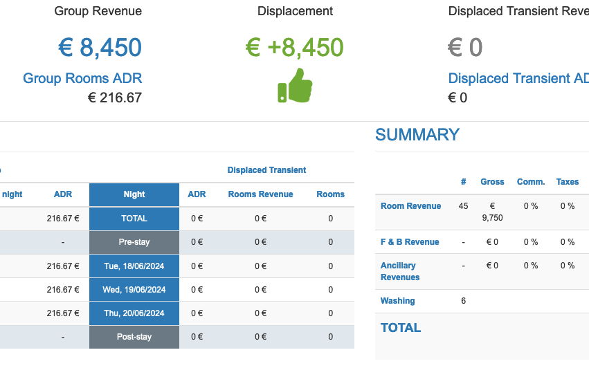Click the € +8,450 displacement value
Viewport: 589px width, 368px height.
[294, 48]
